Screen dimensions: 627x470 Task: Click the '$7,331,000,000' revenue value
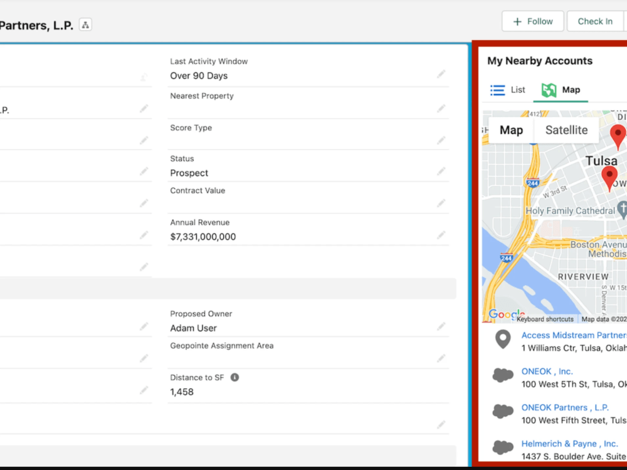(203, 237)
